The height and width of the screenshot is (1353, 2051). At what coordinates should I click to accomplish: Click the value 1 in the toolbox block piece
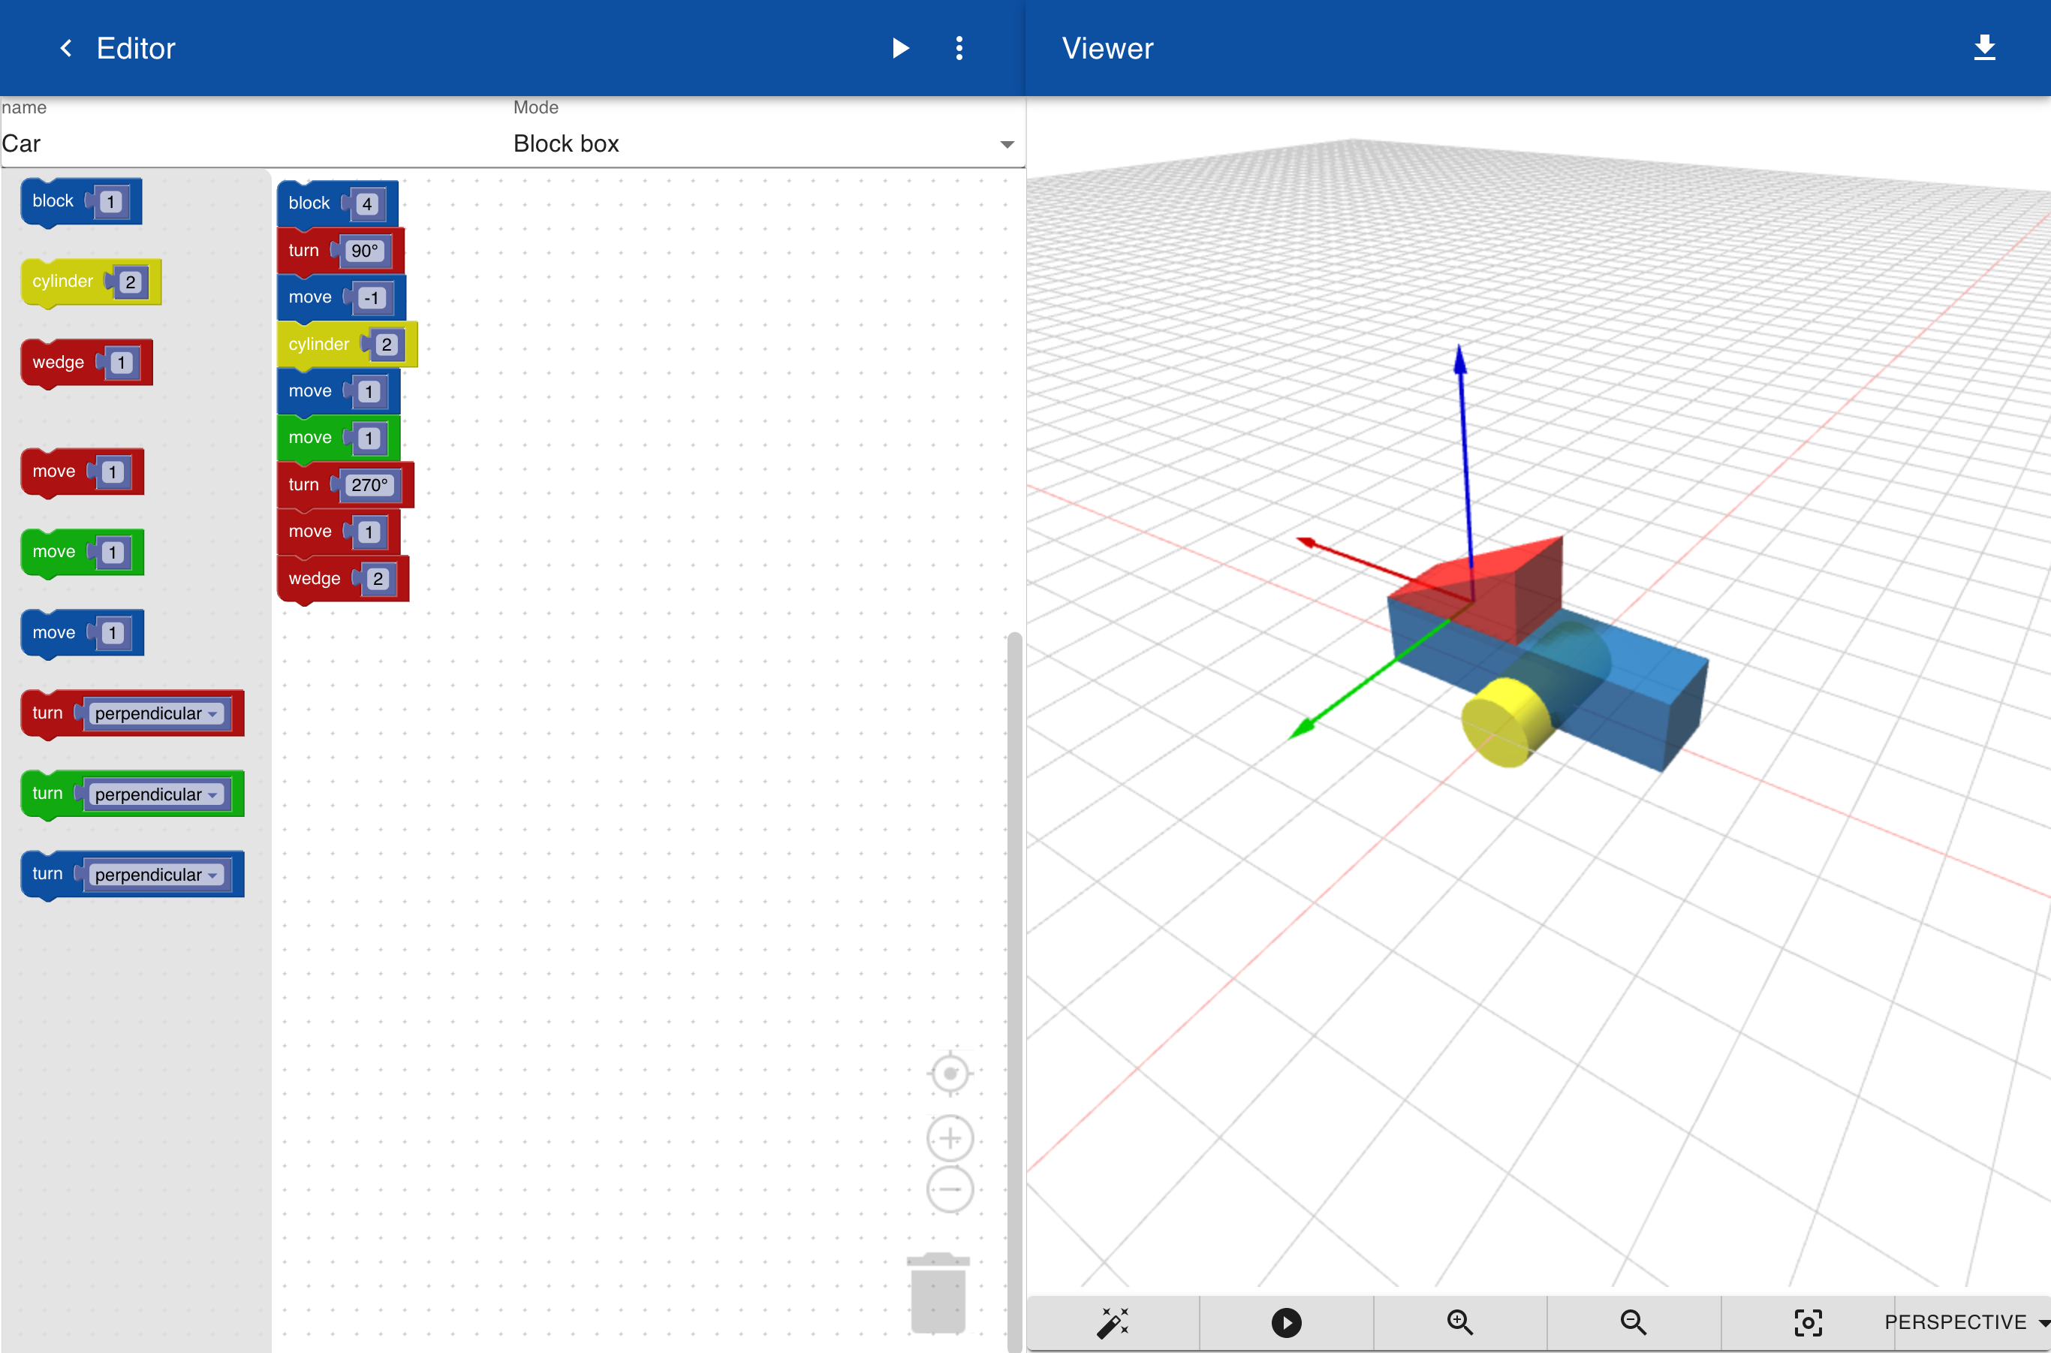coord(110,203)
